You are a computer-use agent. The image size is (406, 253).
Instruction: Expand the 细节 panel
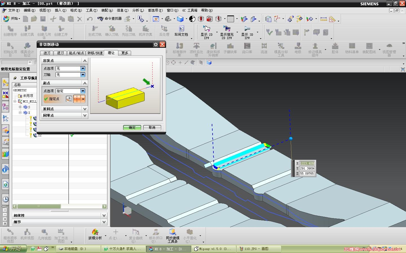[104, 222]
